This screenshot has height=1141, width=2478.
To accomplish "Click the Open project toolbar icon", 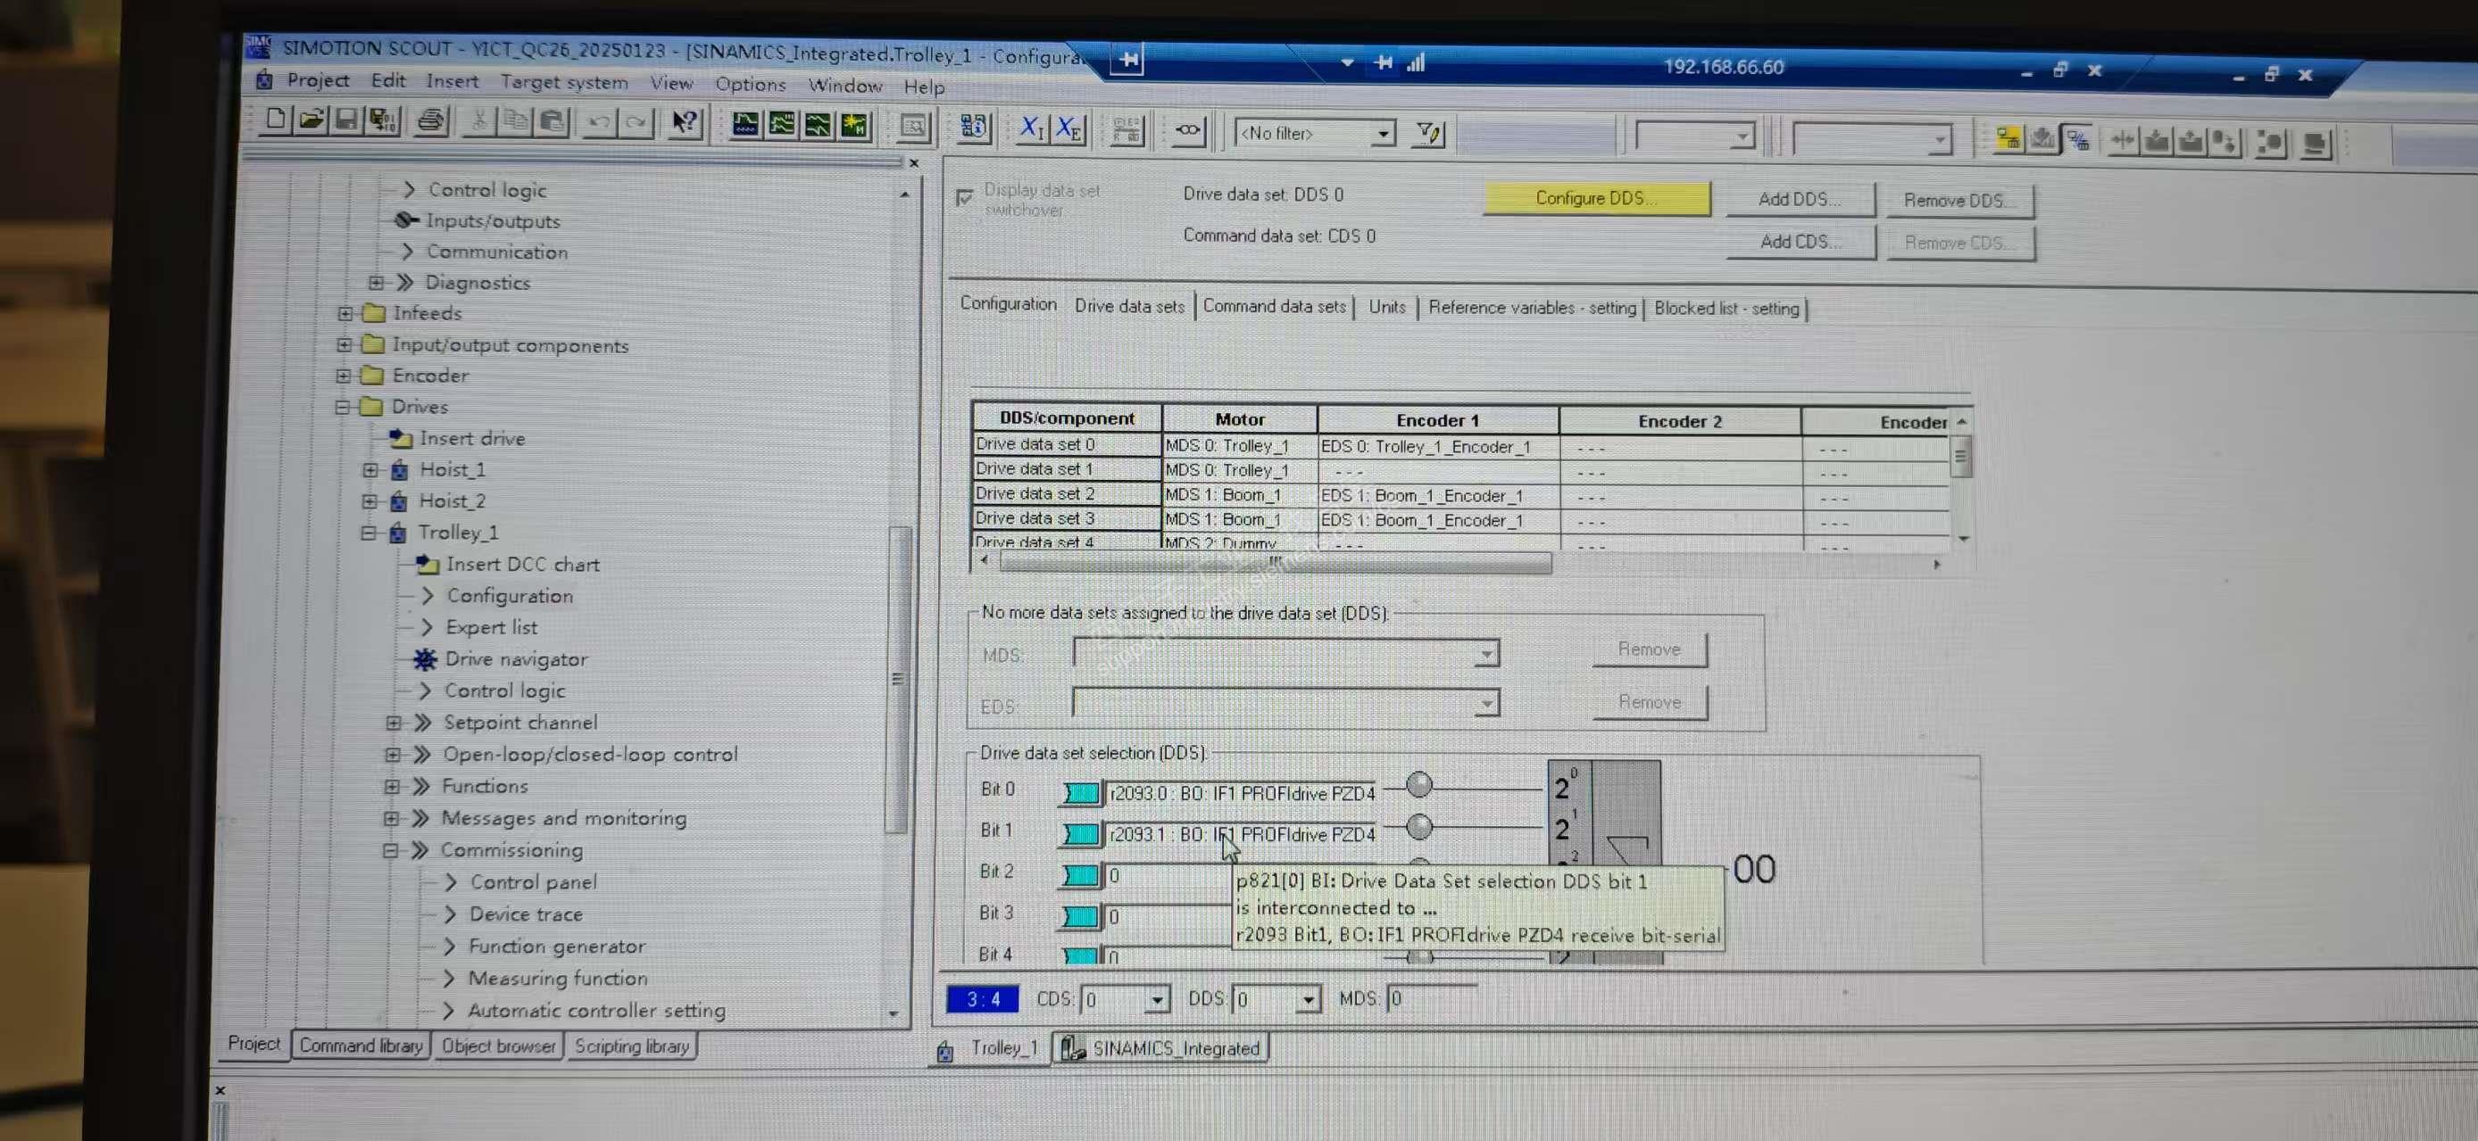I will click(310, 120).
